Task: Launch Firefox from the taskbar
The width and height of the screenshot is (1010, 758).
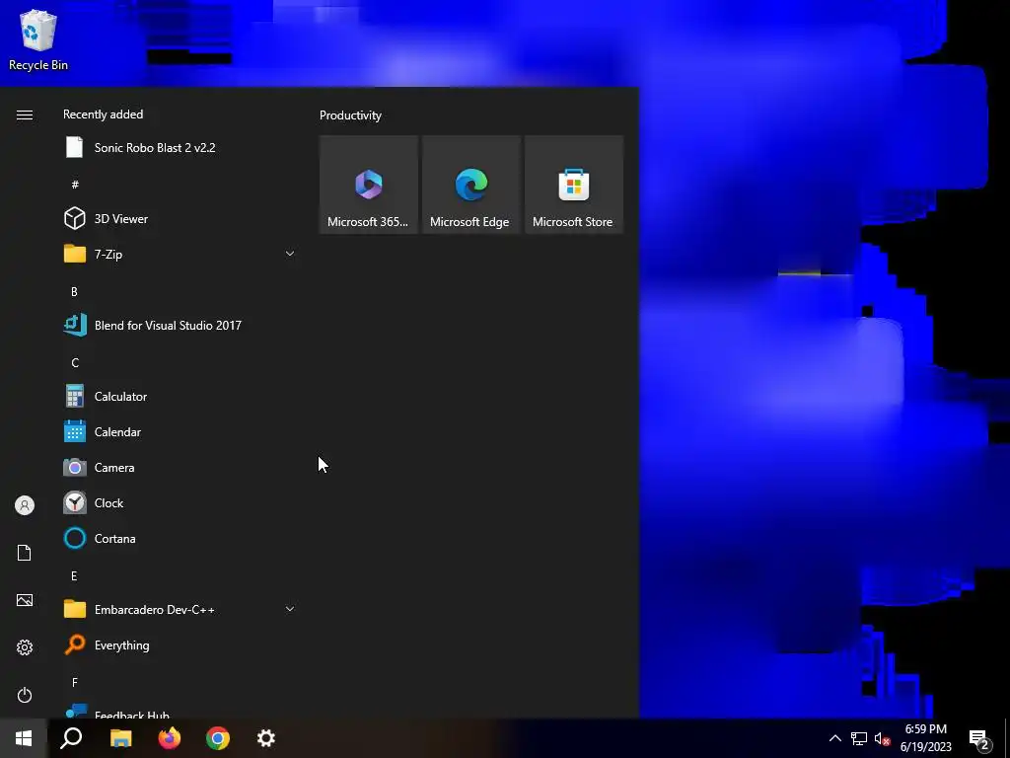Action: (x=170, y=738)
